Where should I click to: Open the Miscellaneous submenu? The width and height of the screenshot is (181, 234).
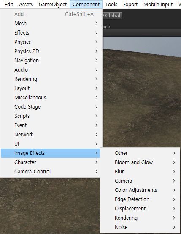point(50,98)
